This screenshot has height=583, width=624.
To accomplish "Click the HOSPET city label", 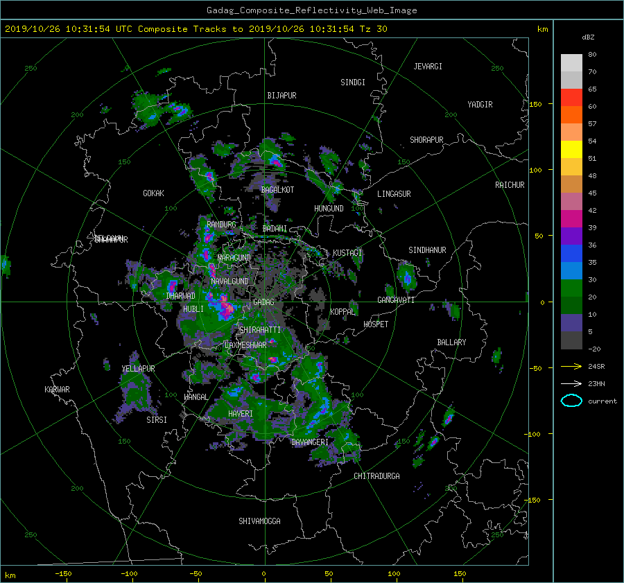I will (376, 324).
